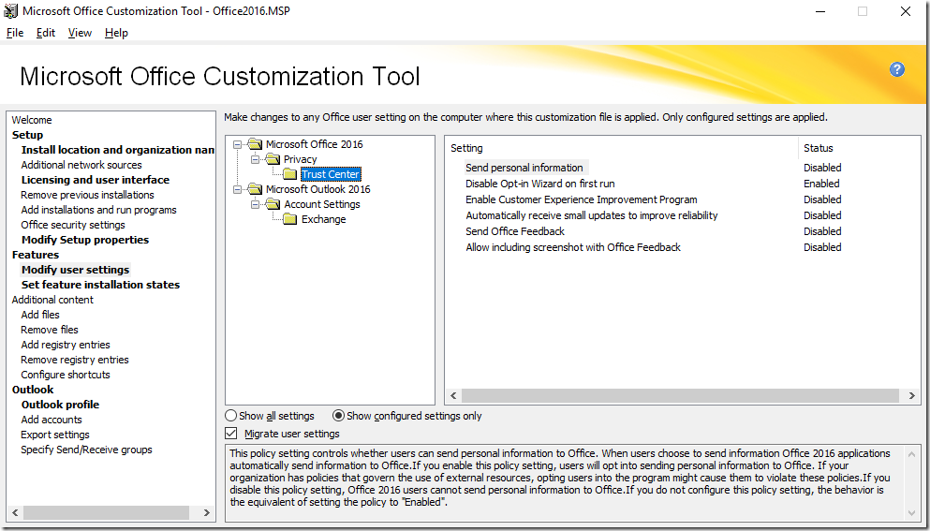930x531 pixels.
Task: Open Office security settings section
Action: coord(73,225)
